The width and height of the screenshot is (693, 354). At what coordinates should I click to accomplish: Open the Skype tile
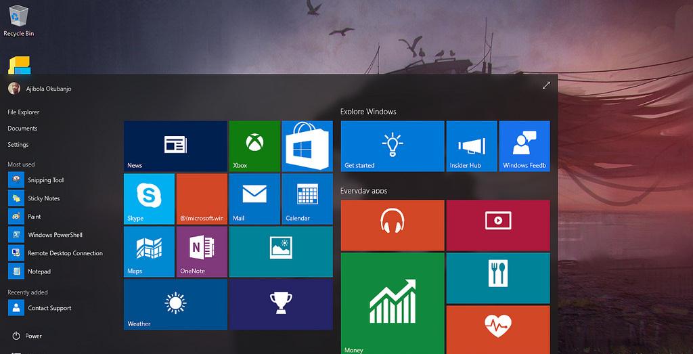[x=150, y=198]
